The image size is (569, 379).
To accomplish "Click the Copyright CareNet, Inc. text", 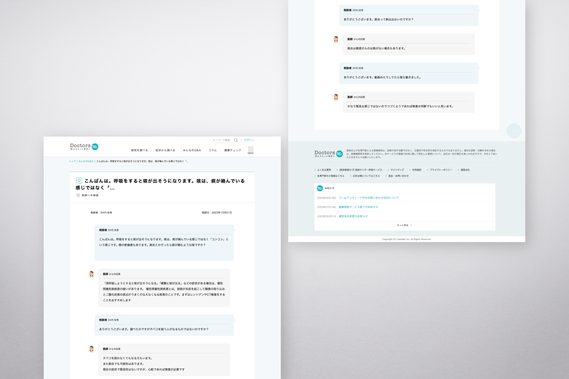I will 407,239.
